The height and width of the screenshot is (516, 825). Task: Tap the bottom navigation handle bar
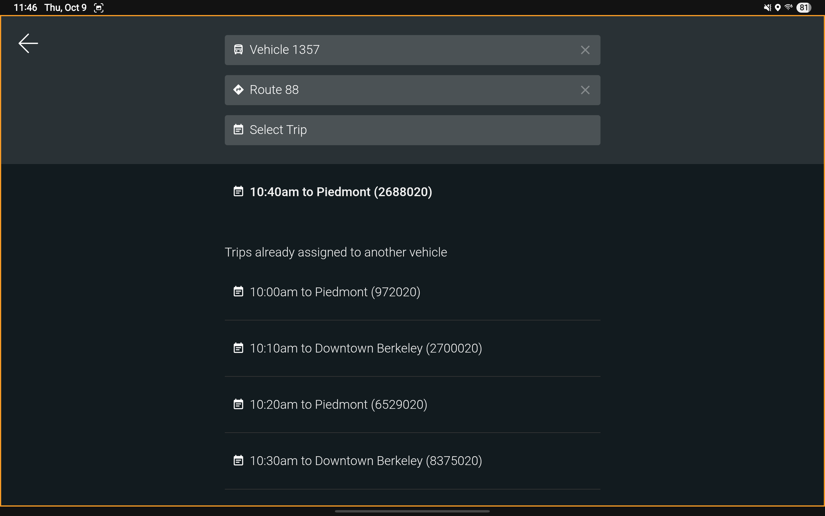(412, 511)
